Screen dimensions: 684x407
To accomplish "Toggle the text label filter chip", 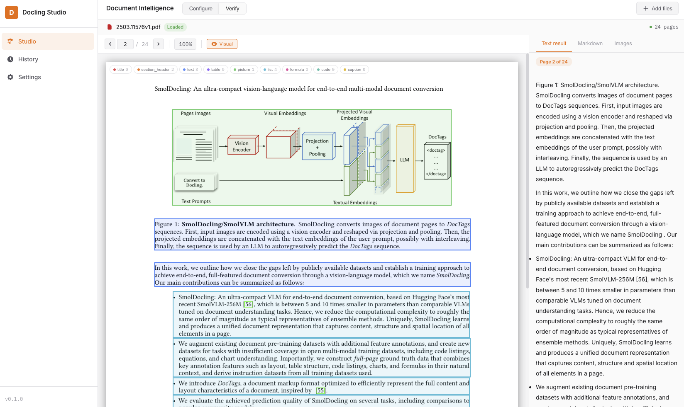I will (x=191, y=70).
